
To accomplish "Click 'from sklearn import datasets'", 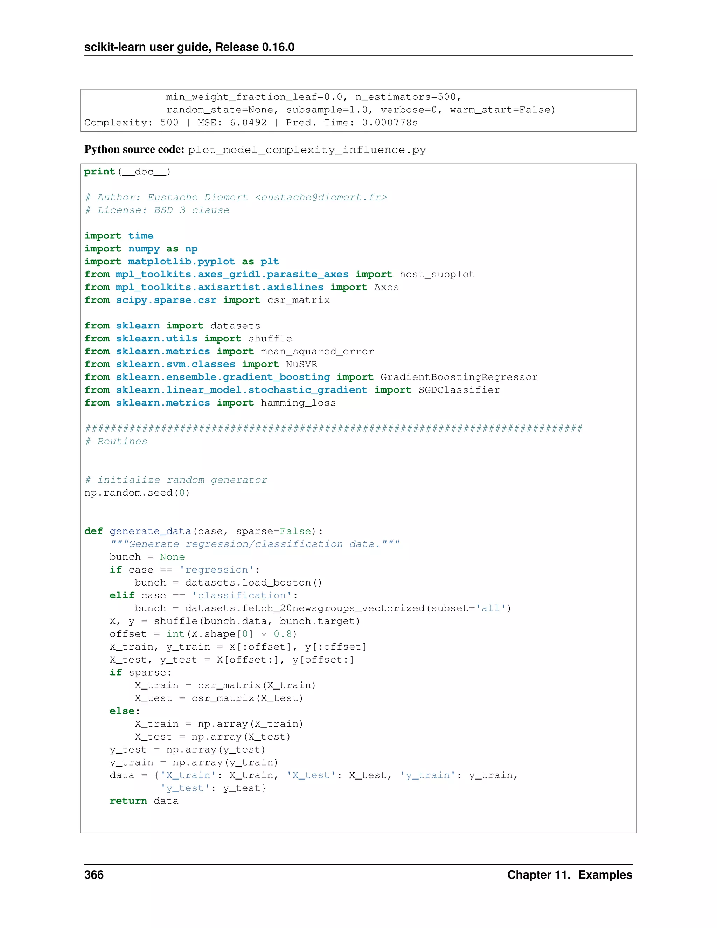I will 172,325.
